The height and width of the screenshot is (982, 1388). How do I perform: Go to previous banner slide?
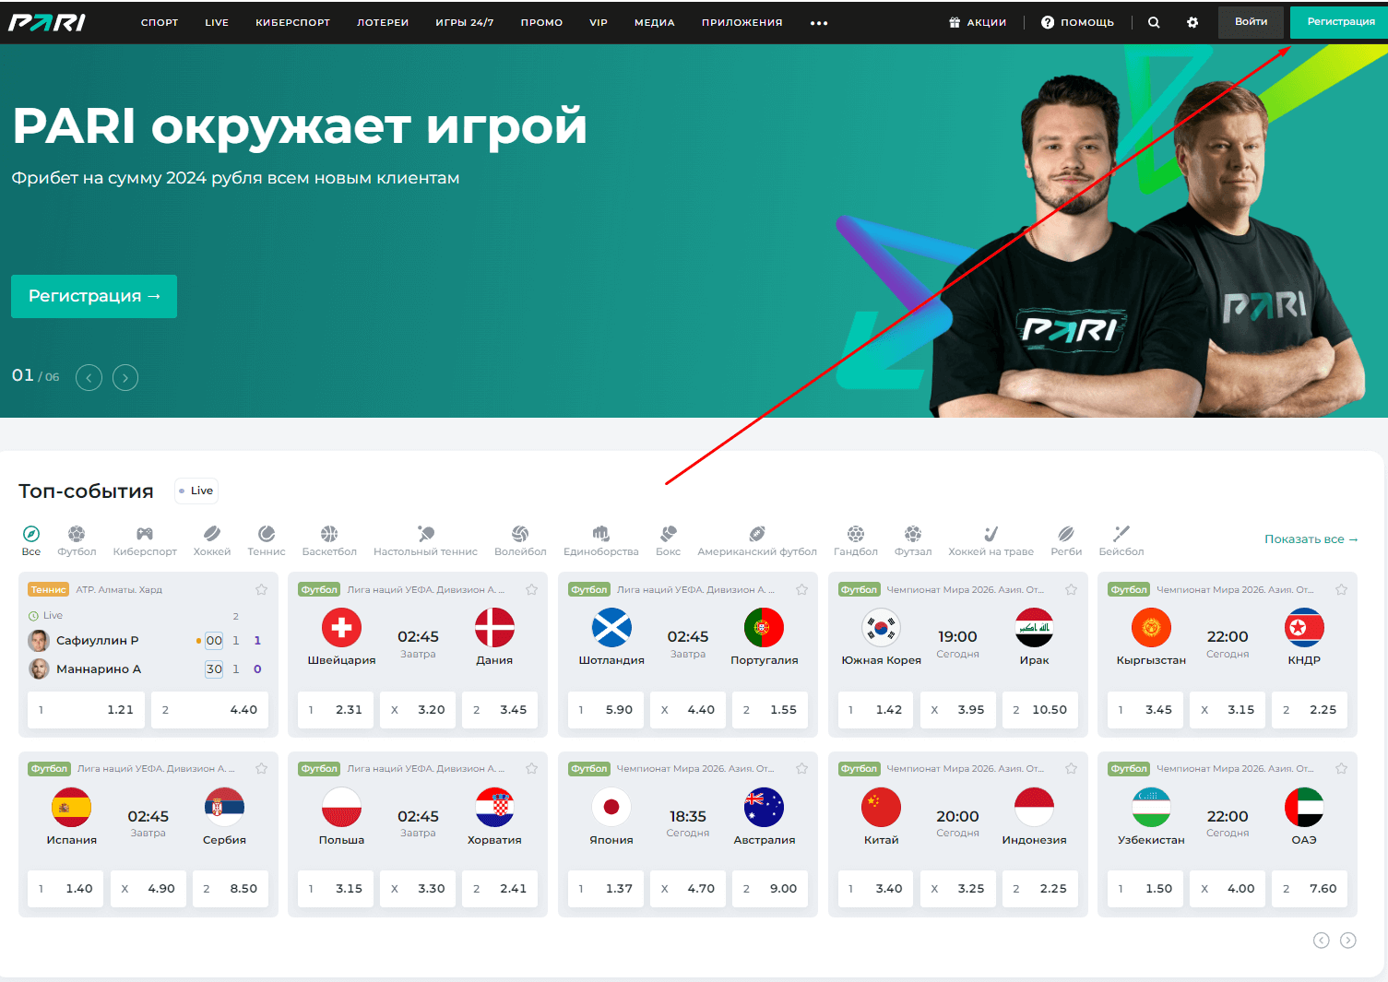pyautogui.click(x=89, y=377)
